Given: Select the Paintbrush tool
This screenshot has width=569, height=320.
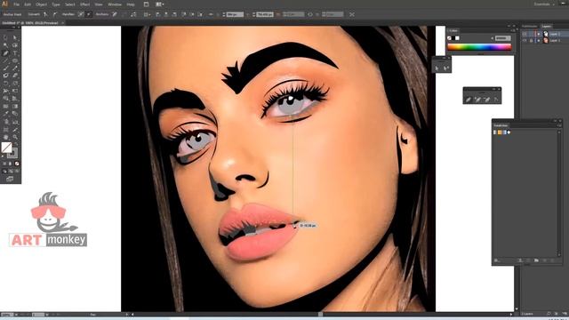Looking at the screenshot, I should pos(5,68).
